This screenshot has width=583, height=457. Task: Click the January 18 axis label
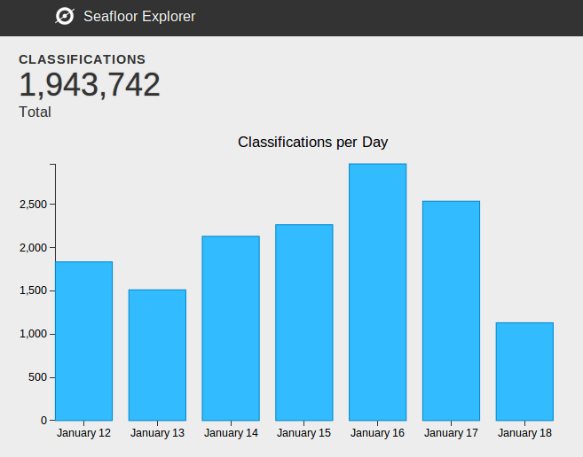pyautogui.click(x=524, y=433)
